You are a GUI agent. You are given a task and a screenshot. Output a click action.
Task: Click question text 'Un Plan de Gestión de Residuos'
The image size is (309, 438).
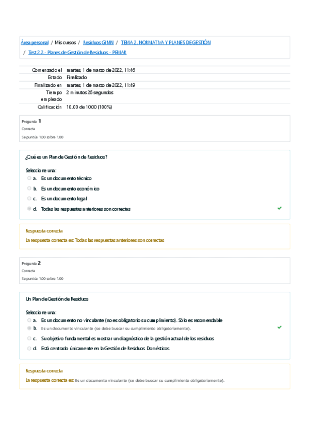(x=57, y=299)
